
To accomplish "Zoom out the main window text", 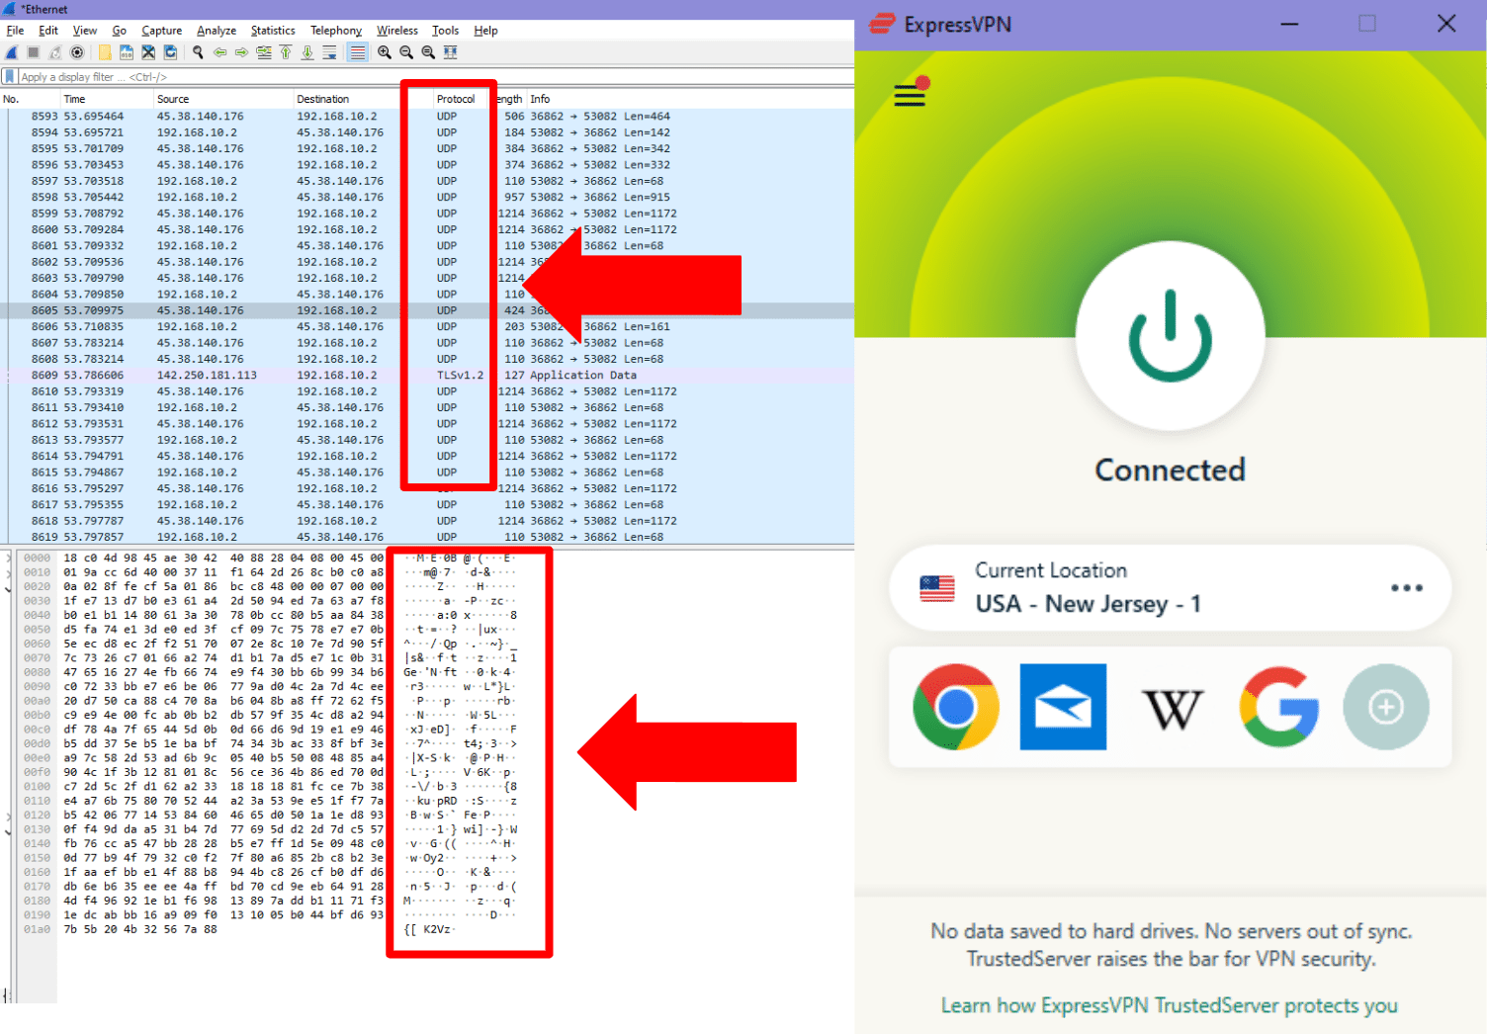I will click(x=406, y=52).
